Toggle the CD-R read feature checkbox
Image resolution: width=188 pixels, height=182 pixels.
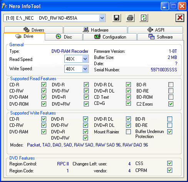click(44, 85)
